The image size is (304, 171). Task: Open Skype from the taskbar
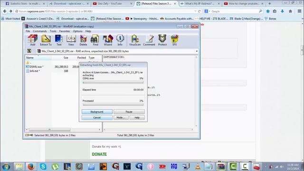point(43,167)
